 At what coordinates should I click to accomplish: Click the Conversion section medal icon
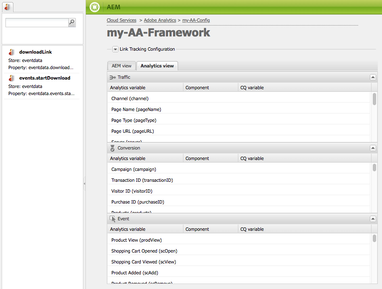coord(112,148)
